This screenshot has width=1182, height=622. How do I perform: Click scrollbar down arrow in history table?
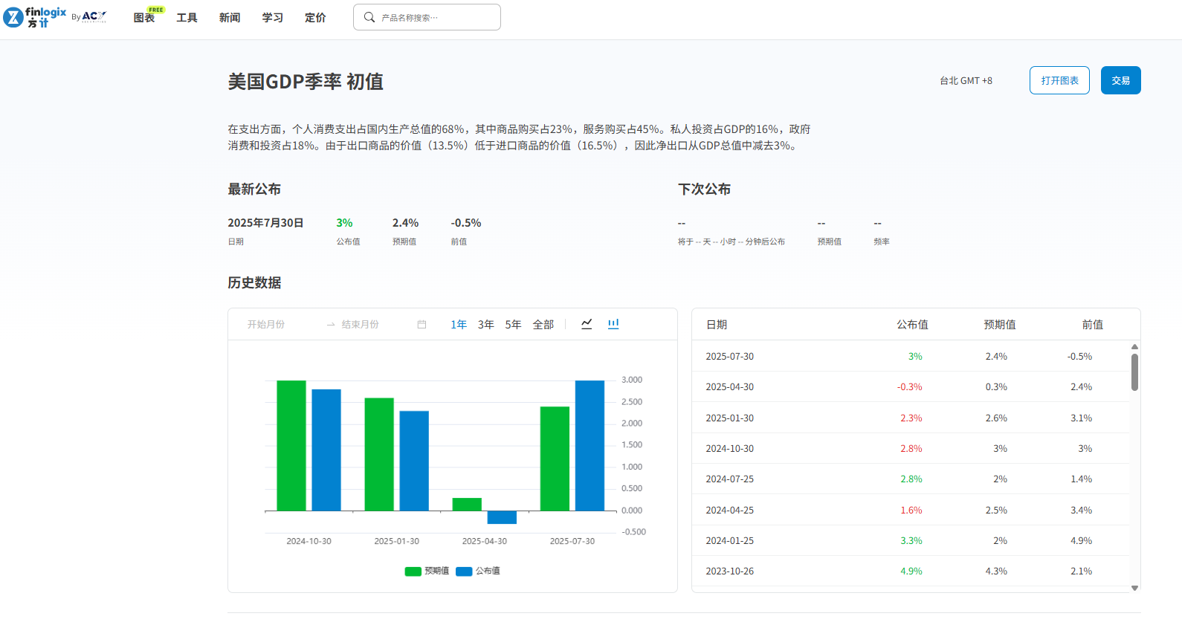pyautogui.click(x=1134, y=588)
